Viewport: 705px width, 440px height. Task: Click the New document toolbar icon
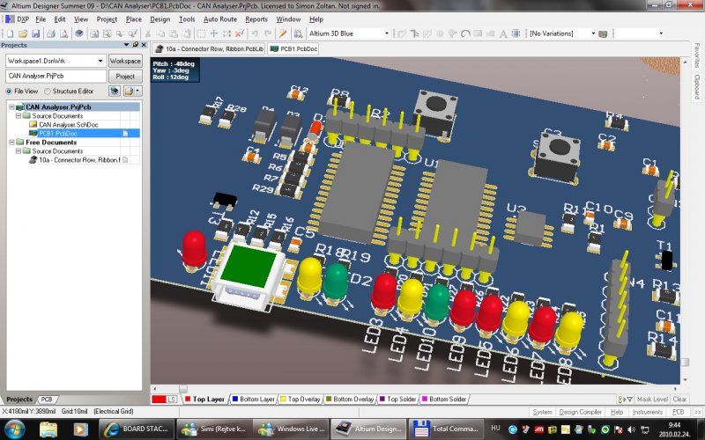tap(10, 33)
